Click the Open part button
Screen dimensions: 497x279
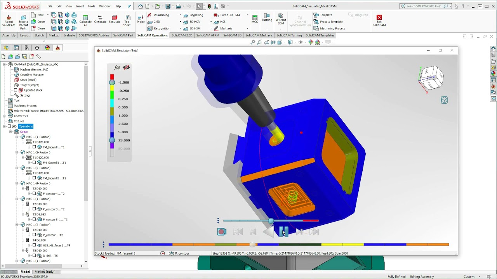pyautogui.click(x=38, y=22)
